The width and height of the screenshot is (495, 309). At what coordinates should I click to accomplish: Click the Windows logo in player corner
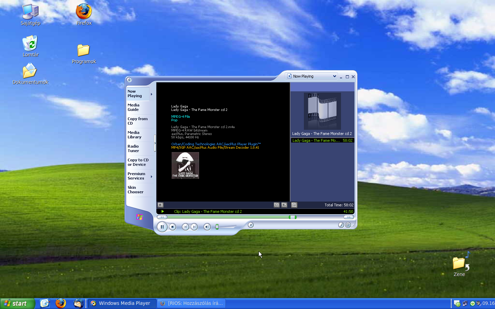coord(140,217)
